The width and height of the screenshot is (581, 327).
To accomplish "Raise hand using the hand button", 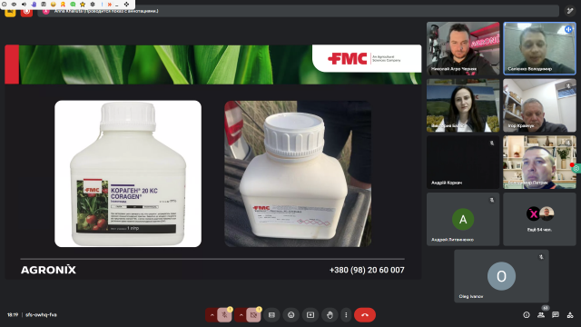I will point(330,315).
